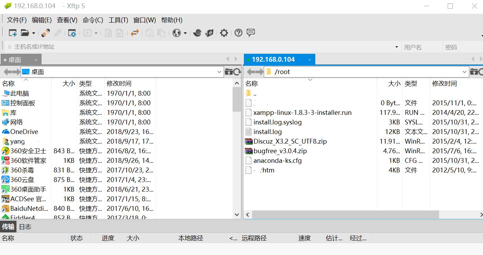Viewport: 483px width, 255px height.
Task: Open the 窗口(W) menu
Action: click(145, 20)
